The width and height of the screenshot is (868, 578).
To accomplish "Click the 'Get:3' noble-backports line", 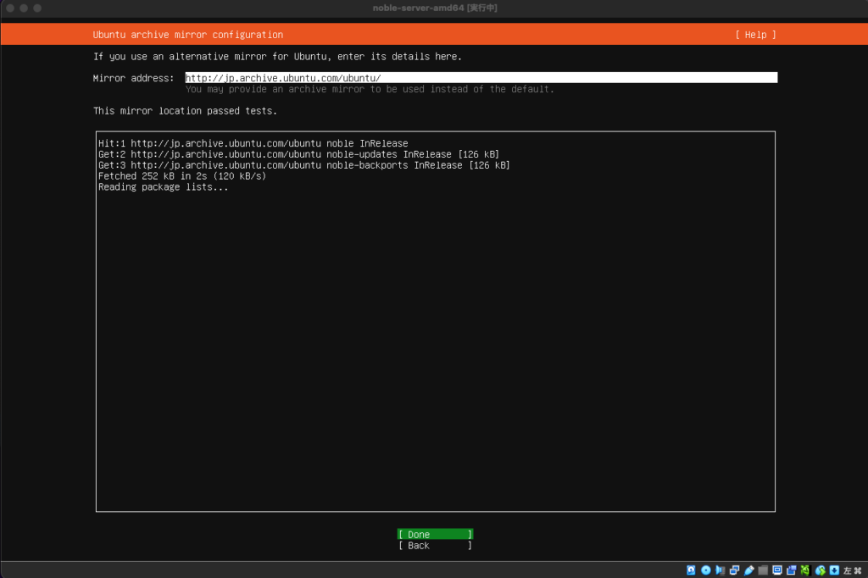I will click(304, 165).
